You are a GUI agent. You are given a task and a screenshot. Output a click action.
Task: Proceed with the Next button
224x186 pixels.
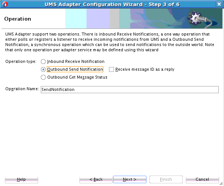(x=130, y=179)
